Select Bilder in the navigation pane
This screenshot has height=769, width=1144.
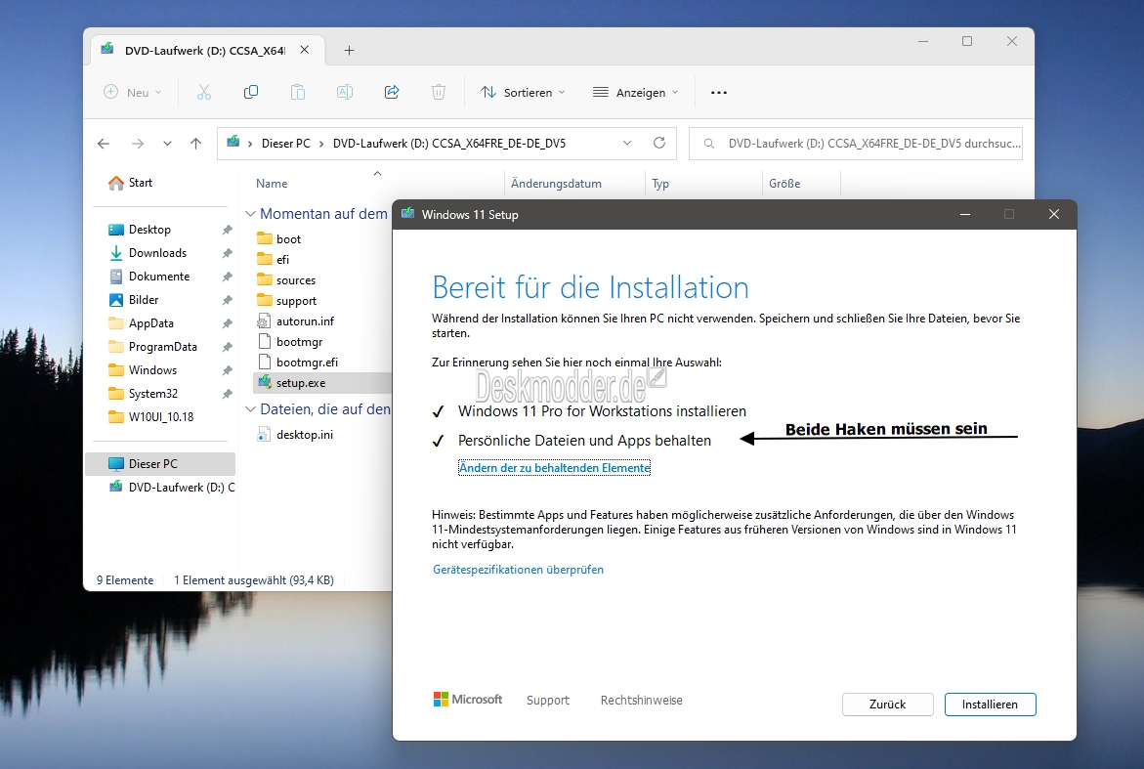click(x=144, y=299)
